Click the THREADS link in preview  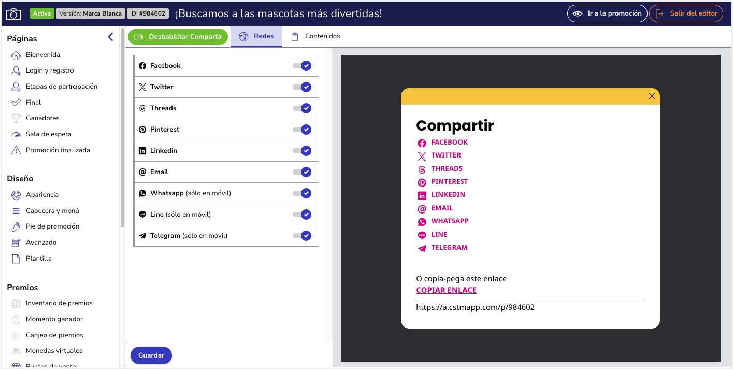(x=447, y=169)
